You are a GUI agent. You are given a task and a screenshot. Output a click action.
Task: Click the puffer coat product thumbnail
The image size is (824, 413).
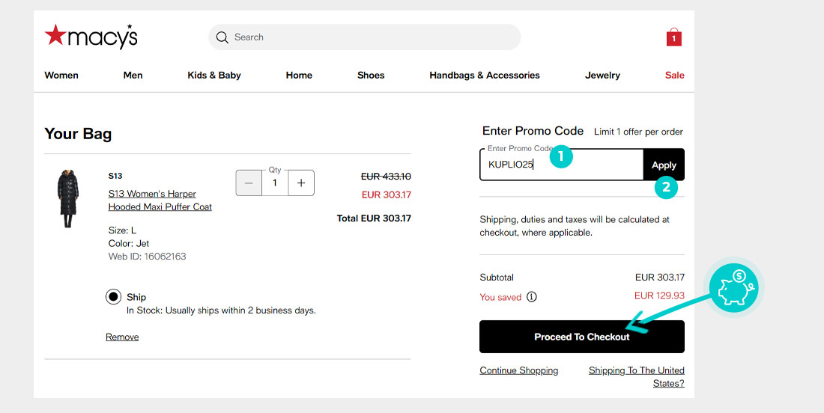tap(67, 199)
